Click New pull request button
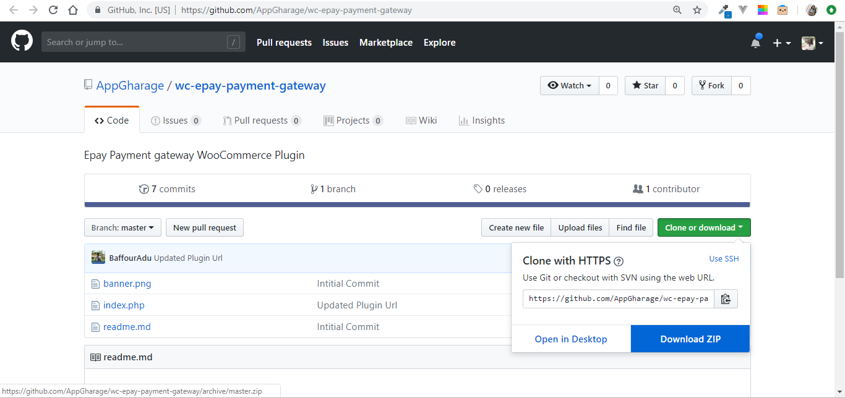Screen dimensions: 845x398 tap(205, 227)
